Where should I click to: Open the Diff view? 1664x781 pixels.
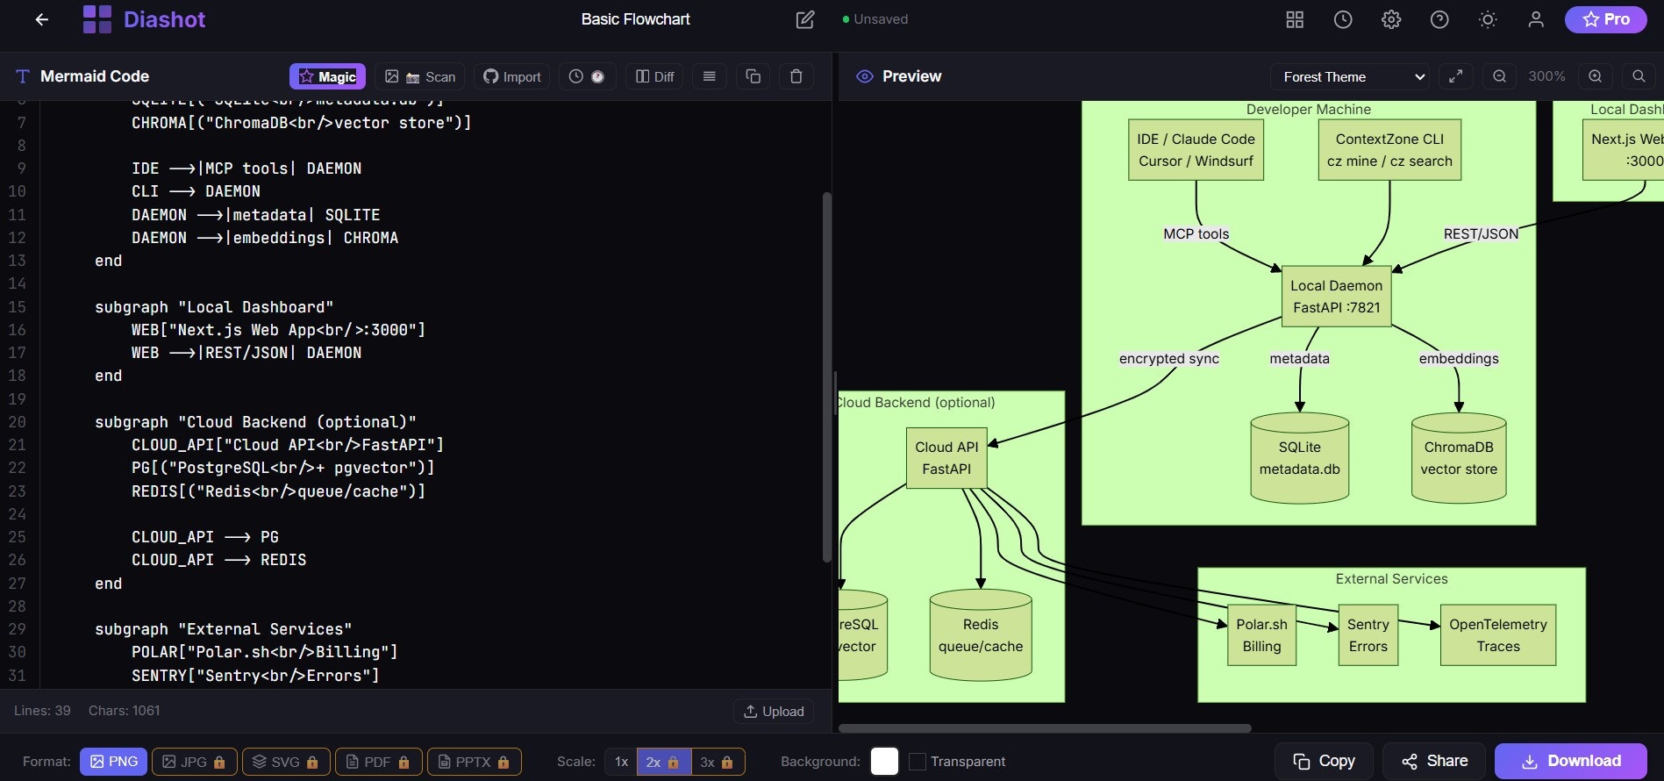(x=655, y=76)
